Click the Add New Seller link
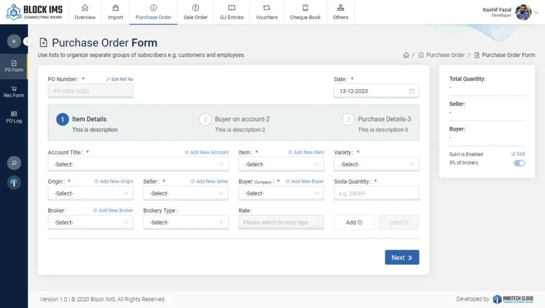 point(209,182)
